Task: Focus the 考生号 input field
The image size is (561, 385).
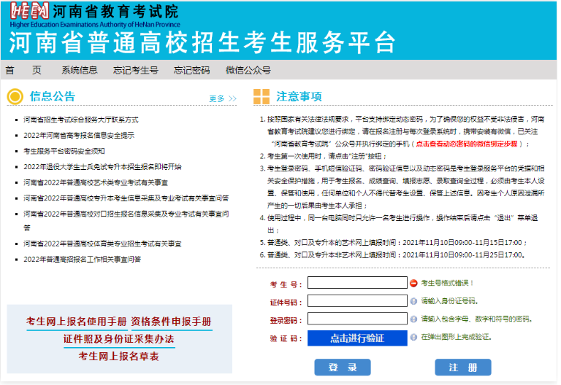Action: click(356, 283)
